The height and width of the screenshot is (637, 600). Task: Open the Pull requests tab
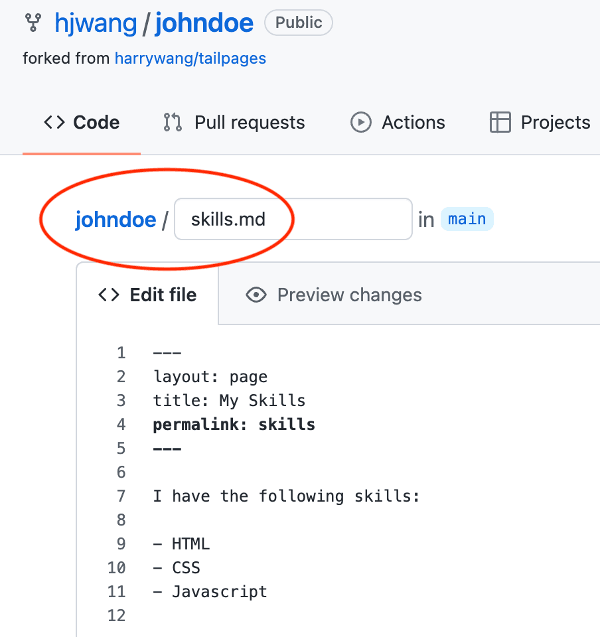[x=234, y=122]
